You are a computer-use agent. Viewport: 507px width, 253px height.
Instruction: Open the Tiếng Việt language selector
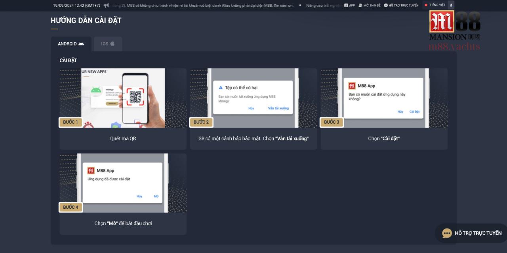435,5
